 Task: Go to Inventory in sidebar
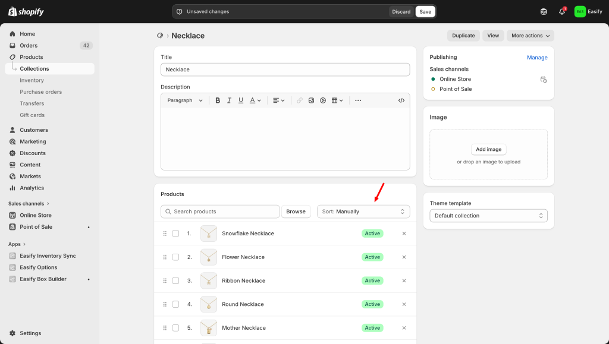pyautogui.click(x=32, y=80)
